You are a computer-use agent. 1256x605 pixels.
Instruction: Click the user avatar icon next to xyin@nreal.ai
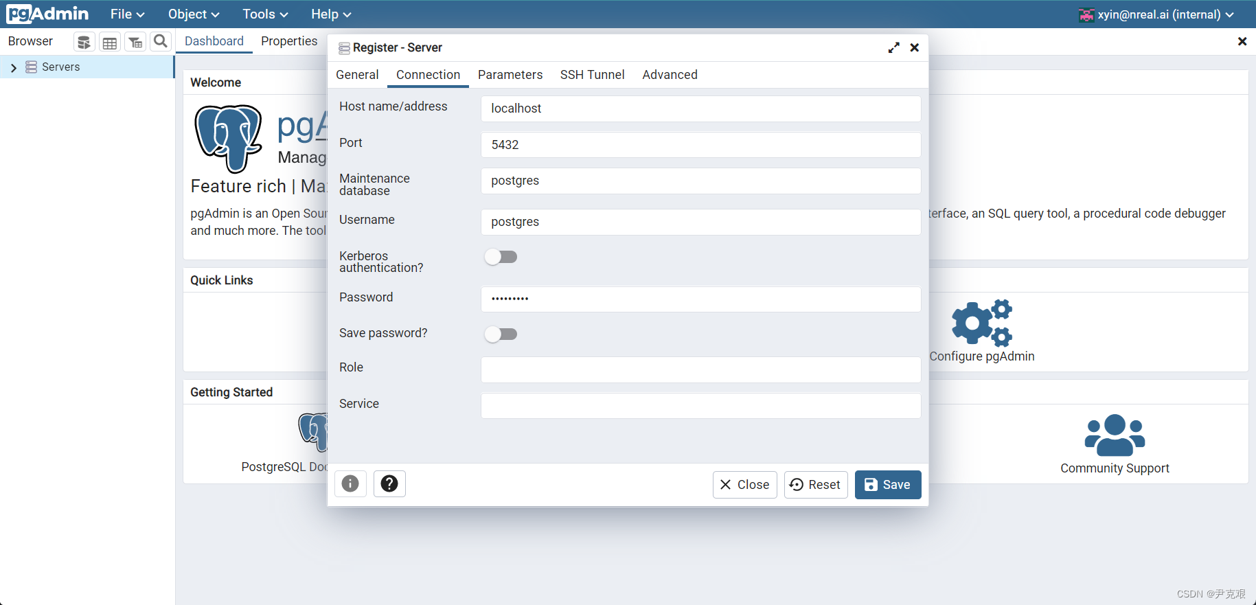point(1086,14)
